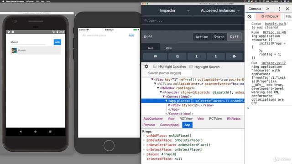Open View menu in macOS menu bar
The image size is (292, 164).
42,1
